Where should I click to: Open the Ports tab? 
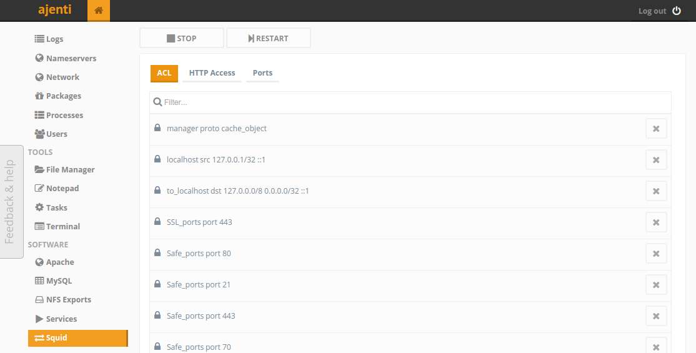263,73
